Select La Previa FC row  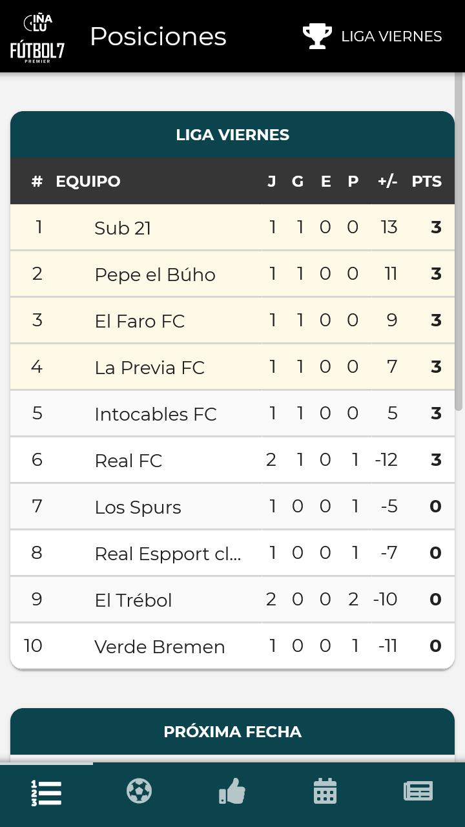232,367
